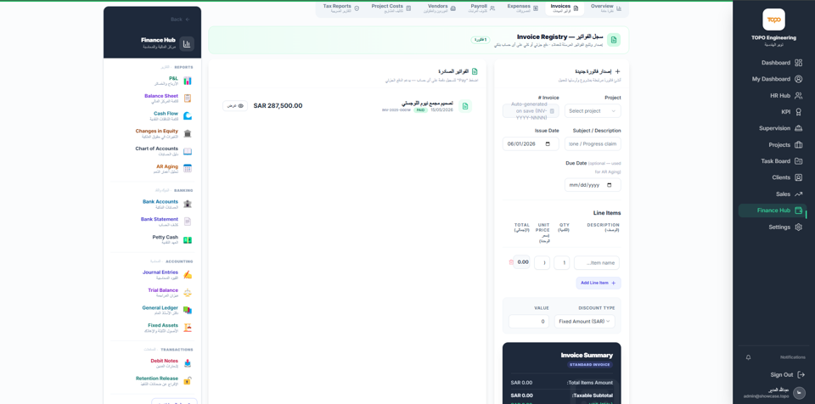Image resolution: width=815 pixels, height=404 pixels.
Task: Open the Due Date calendar picker
Action: tap(610, 185)
